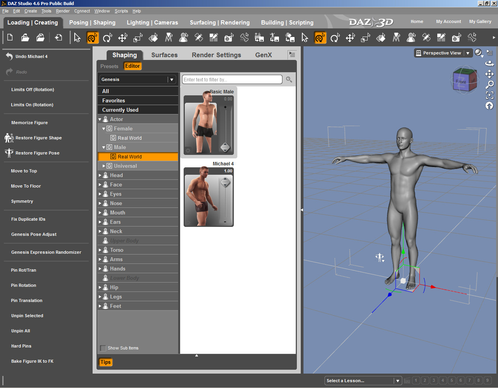This screenshot has width=498, height=388.
Task: Open the Render menu
Action: coord(63,11)
